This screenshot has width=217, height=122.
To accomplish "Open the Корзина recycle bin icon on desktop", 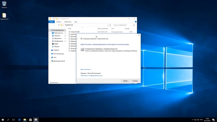I will click(x=4, y=4).
